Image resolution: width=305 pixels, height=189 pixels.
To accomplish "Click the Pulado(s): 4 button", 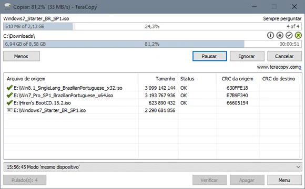I will (x=25, y=180).
